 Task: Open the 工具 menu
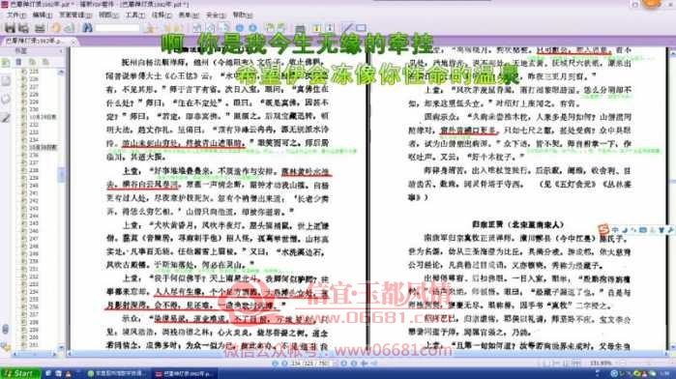pos(135,15)
